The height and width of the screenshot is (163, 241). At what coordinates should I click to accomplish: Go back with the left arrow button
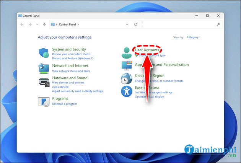(x=22, y=24)
